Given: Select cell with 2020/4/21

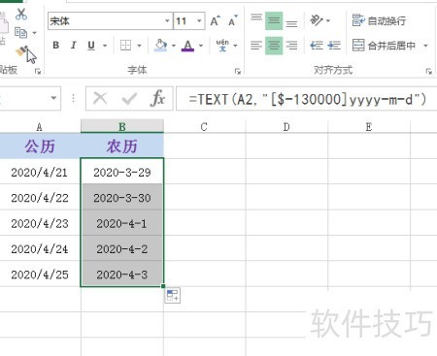Looking at the screenshot, I should coord(40,172).
